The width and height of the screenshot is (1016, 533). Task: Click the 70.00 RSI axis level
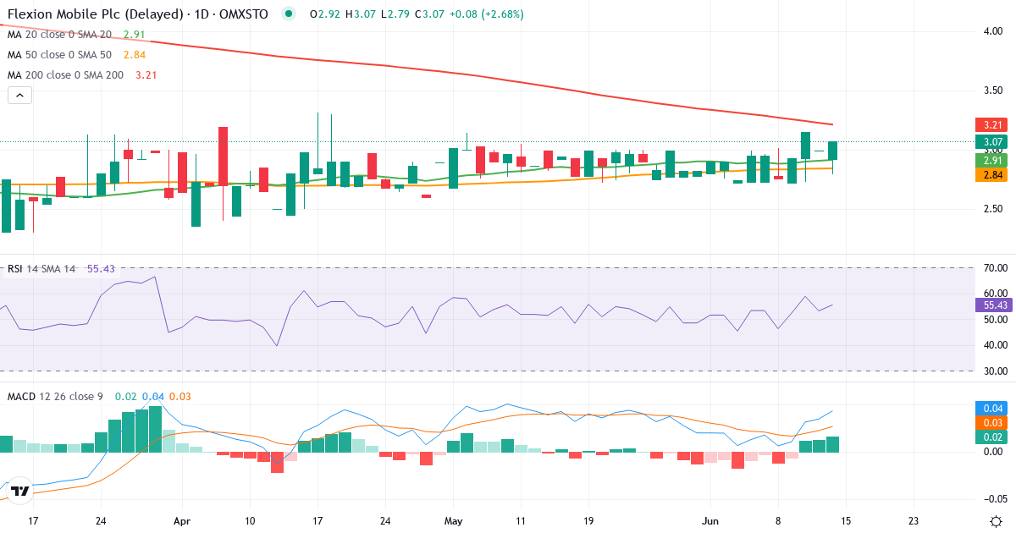[995, 268]
